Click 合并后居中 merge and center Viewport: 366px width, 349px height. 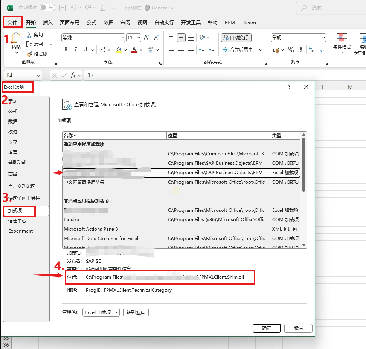238,49
